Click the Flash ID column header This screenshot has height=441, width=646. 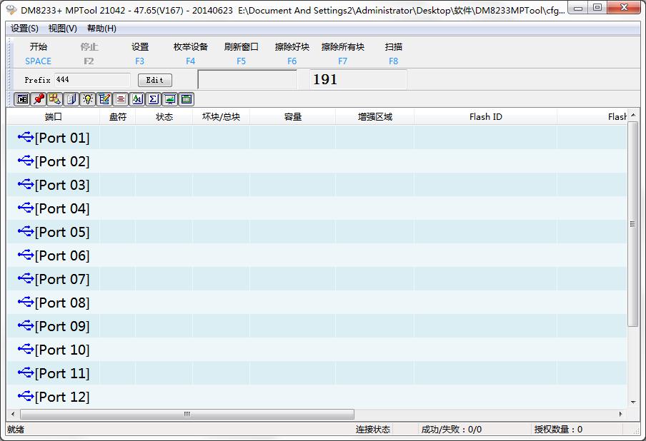(485, 116)
